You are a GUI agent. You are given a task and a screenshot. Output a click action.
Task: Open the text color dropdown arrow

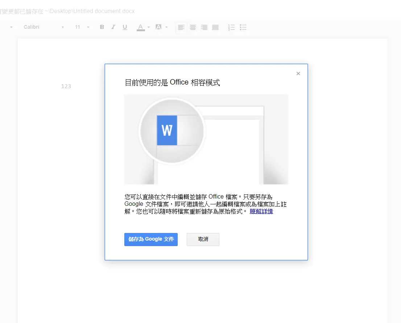(x=149, y=27)
